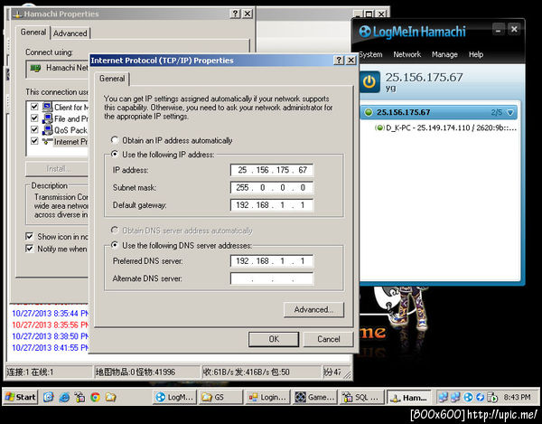
Task: Click the second network tray icon
Action: (455, 398)
